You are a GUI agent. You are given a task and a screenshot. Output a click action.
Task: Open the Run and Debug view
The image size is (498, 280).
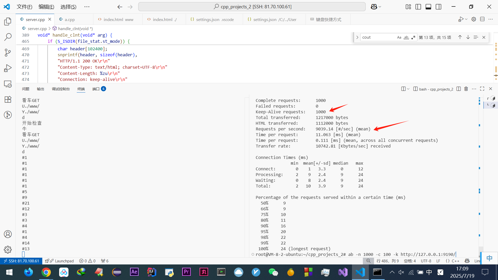click(8, 68)
